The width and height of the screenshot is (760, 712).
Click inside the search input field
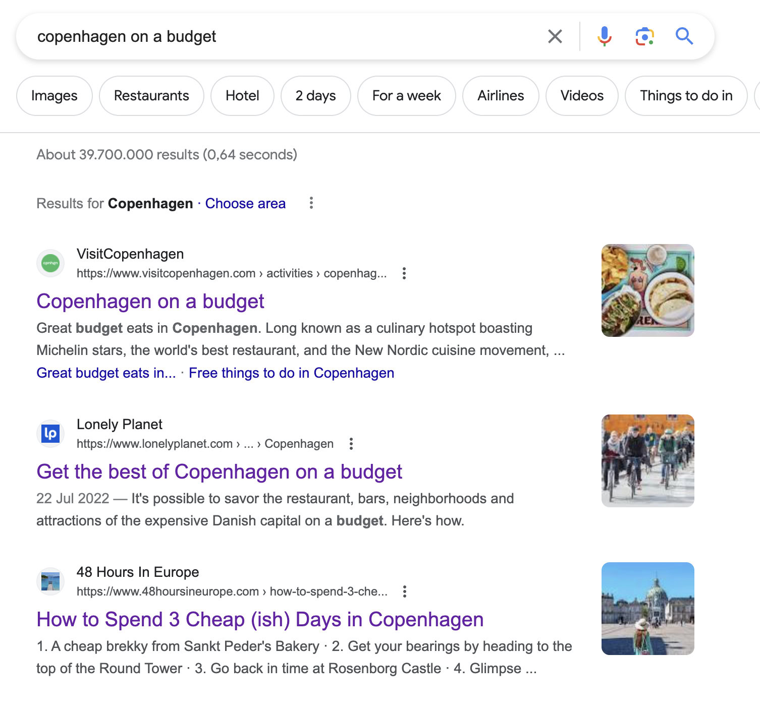click(x=252, y=36)
